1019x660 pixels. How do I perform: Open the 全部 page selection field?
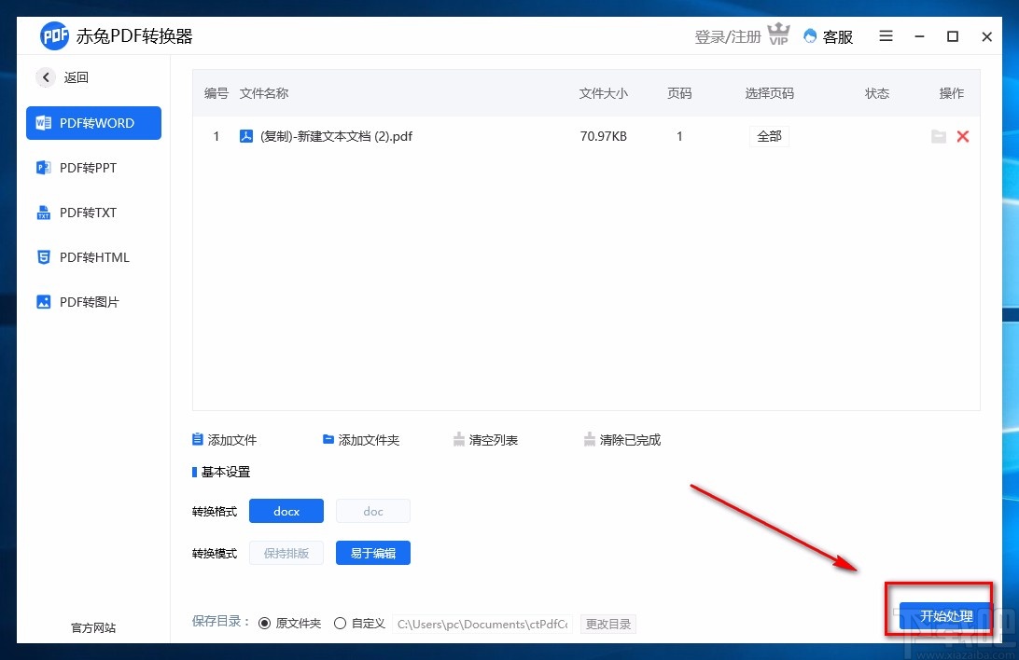tap(769, 136)
